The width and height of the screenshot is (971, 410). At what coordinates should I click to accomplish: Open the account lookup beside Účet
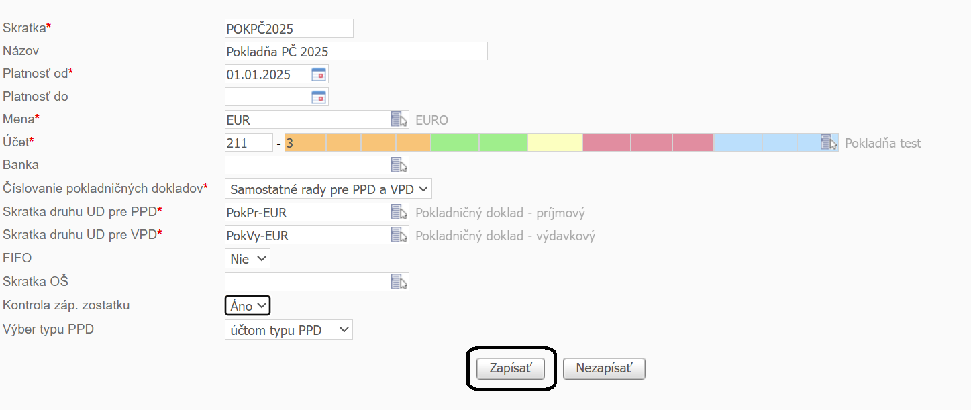827,142
